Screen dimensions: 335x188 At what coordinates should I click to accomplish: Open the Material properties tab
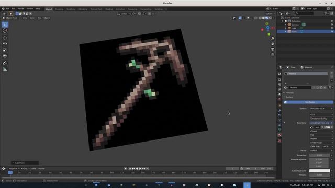(280, 135)
